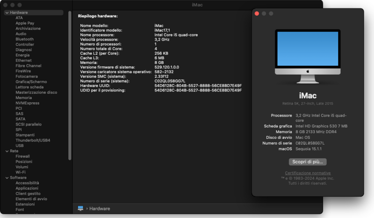This screenshot has width=374, height=218.
Task: Select Rete section header
Action: tap(14, 151)
